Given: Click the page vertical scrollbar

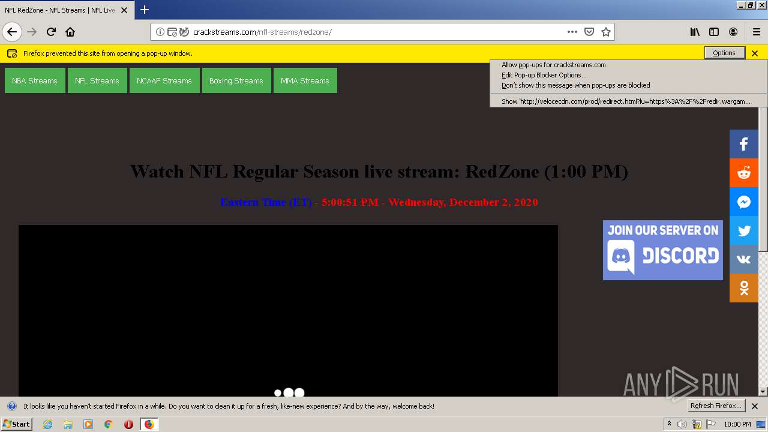Looking at the screenshot, I should tap(763, 180).
